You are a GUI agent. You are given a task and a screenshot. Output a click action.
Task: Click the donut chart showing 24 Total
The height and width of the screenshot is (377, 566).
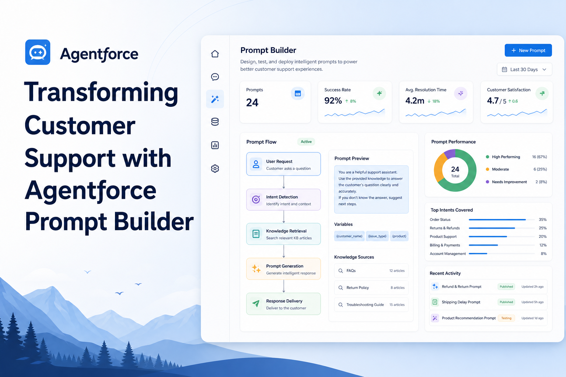(455, 170)
